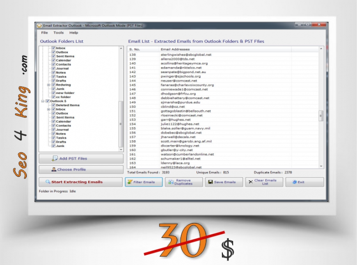Viewport: 357px width, 265px height.
Task: Select row dhodgson@frfcu.org
Action: pos(223,94)
